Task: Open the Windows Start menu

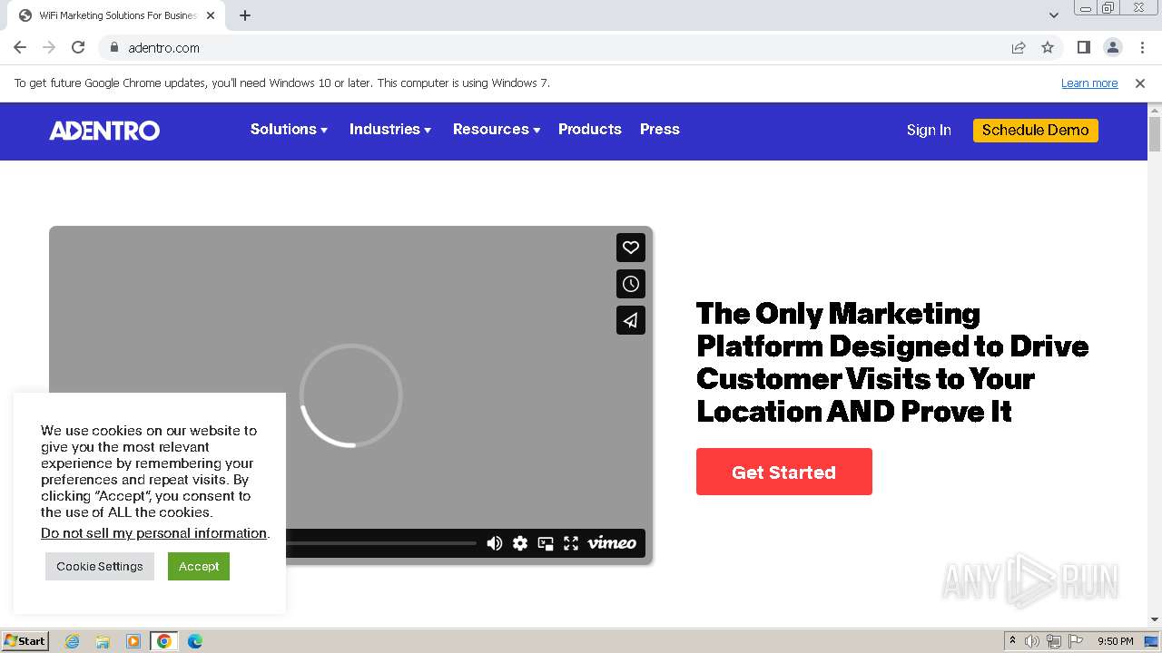Action: point(25,640)
